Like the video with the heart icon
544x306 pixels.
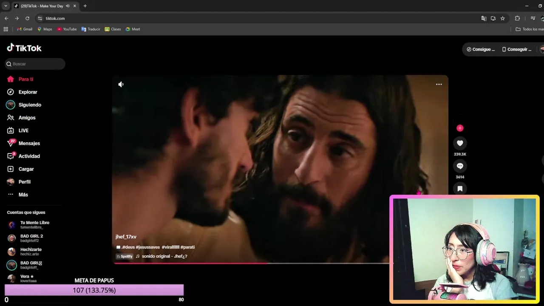460,143
